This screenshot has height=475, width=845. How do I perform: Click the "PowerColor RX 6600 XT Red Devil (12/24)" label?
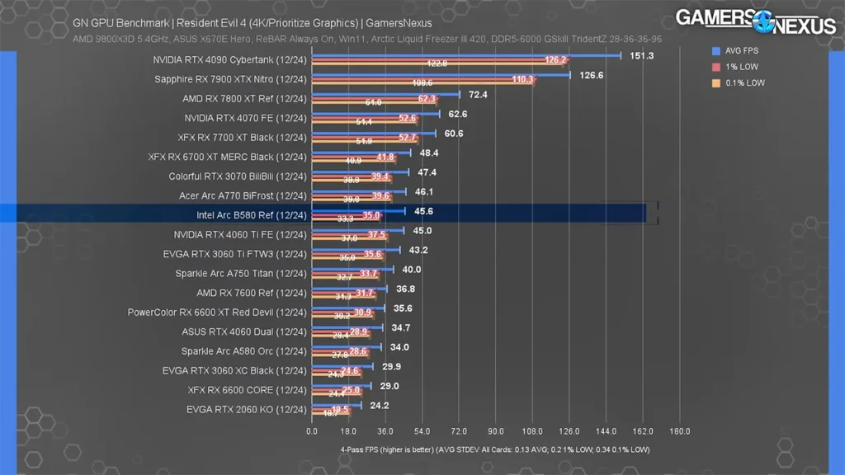tap(217, 312)
